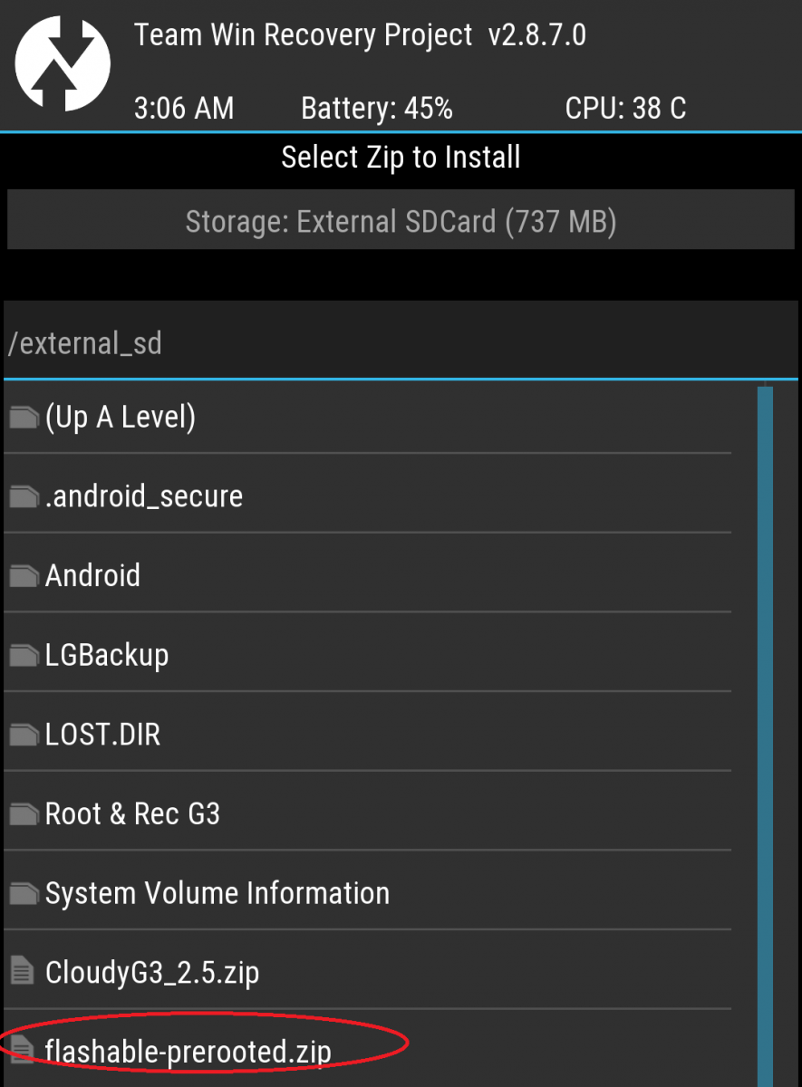The width and height of the screenshot is (802, 1087).
Task: Click the folder icon next to Android
Action: [24, 576]
